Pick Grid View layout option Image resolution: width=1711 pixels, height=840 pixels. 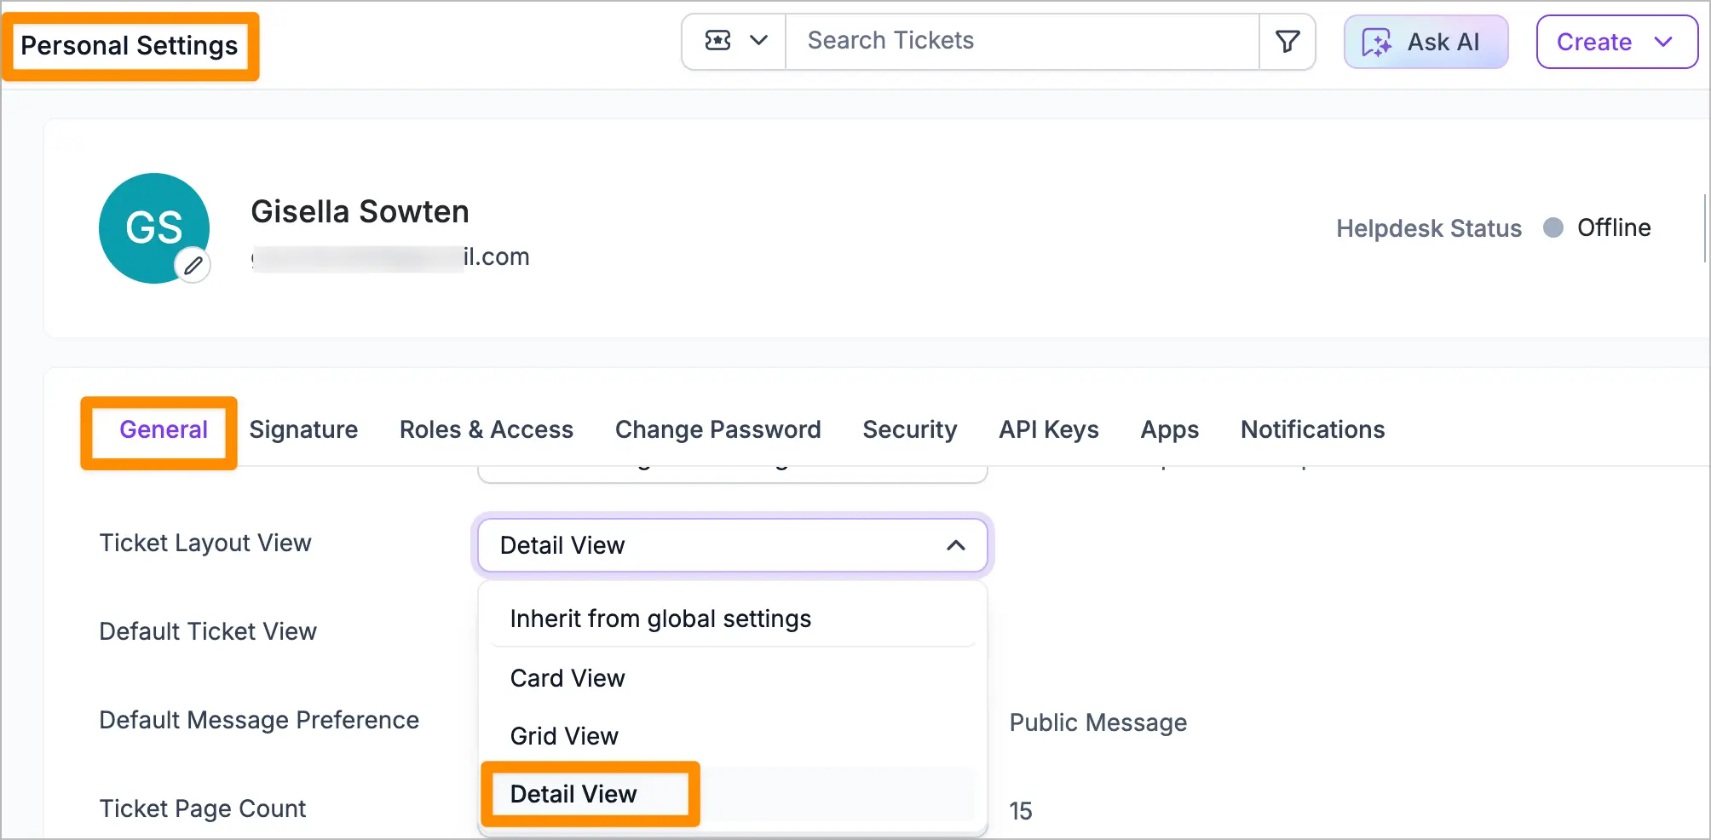[x=564, y=736]
